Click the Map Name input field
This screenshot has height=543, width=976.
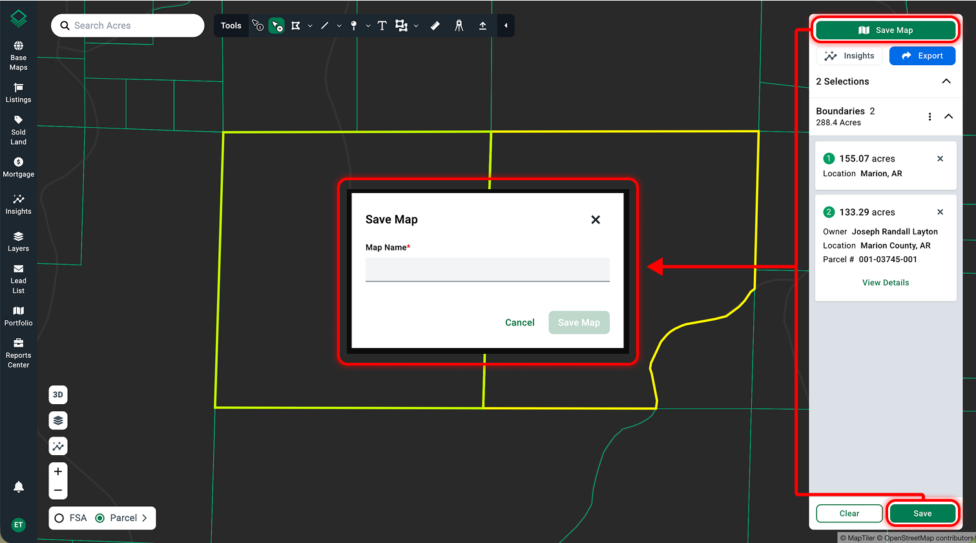(488, 269)
